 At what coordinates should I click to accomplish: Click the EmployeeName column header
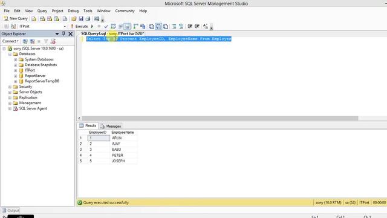pos(123,132)
